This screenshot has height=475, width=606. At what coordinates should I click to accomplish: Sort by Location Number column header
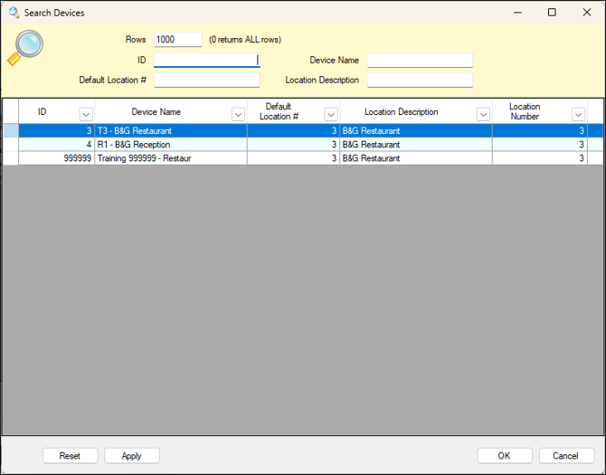tap(525, 111)
